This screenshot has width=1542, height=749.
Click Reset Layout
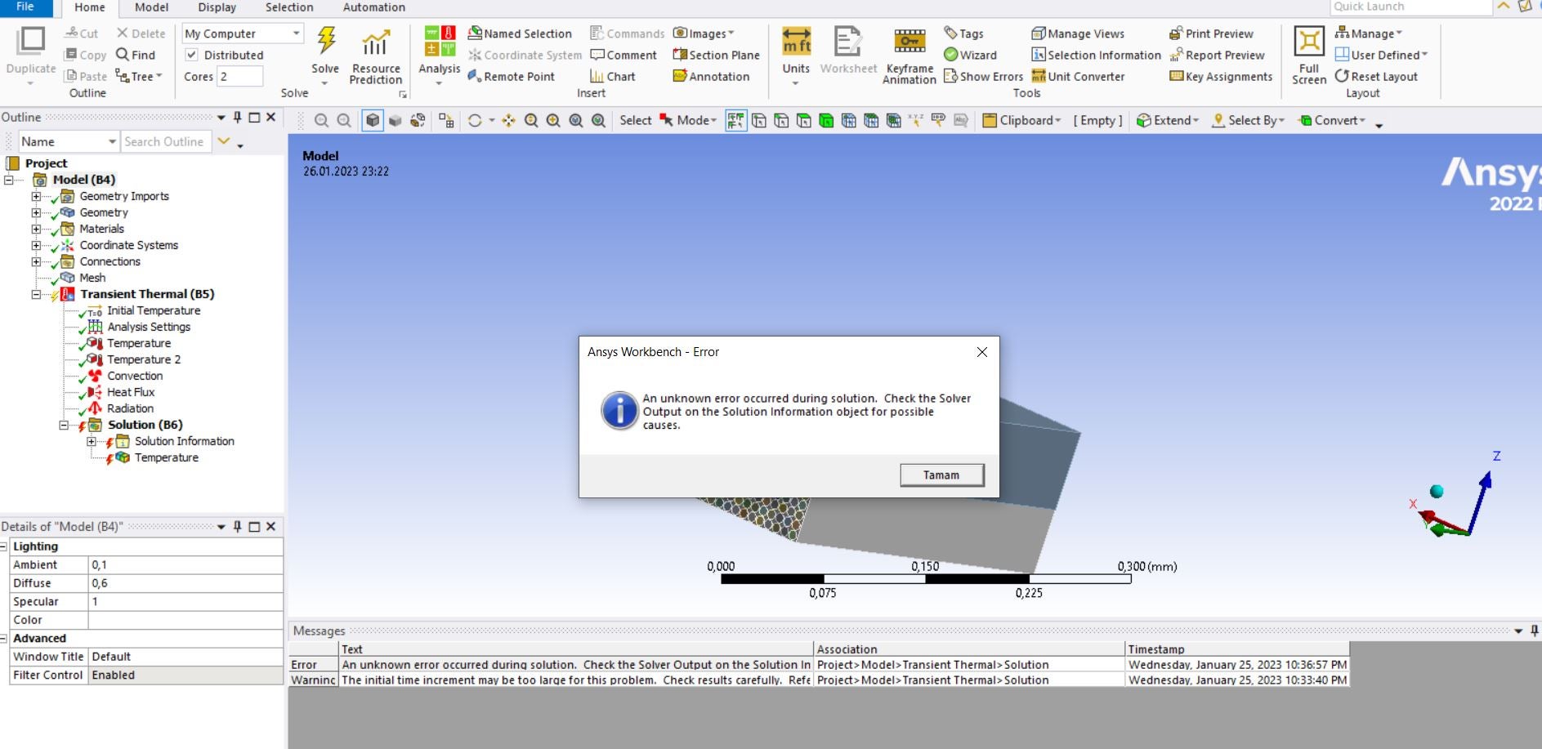[x=1376, y=76]
